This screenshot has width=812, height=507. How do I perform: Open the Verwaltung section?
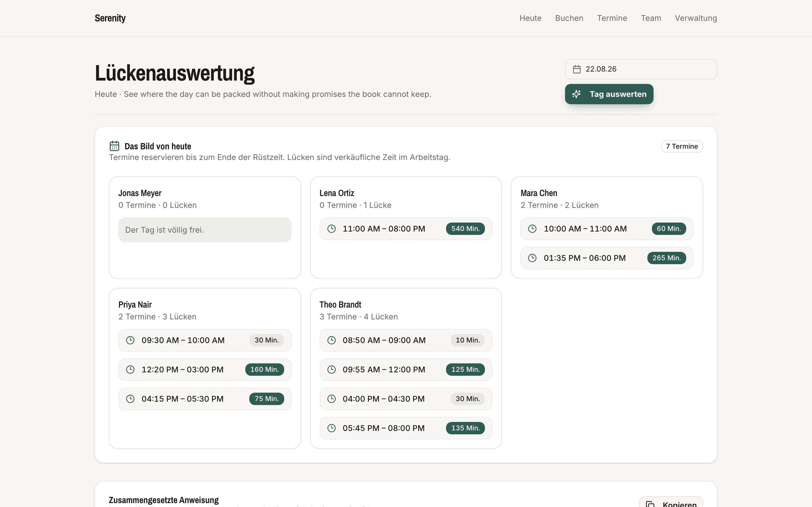tap(696, 18)
